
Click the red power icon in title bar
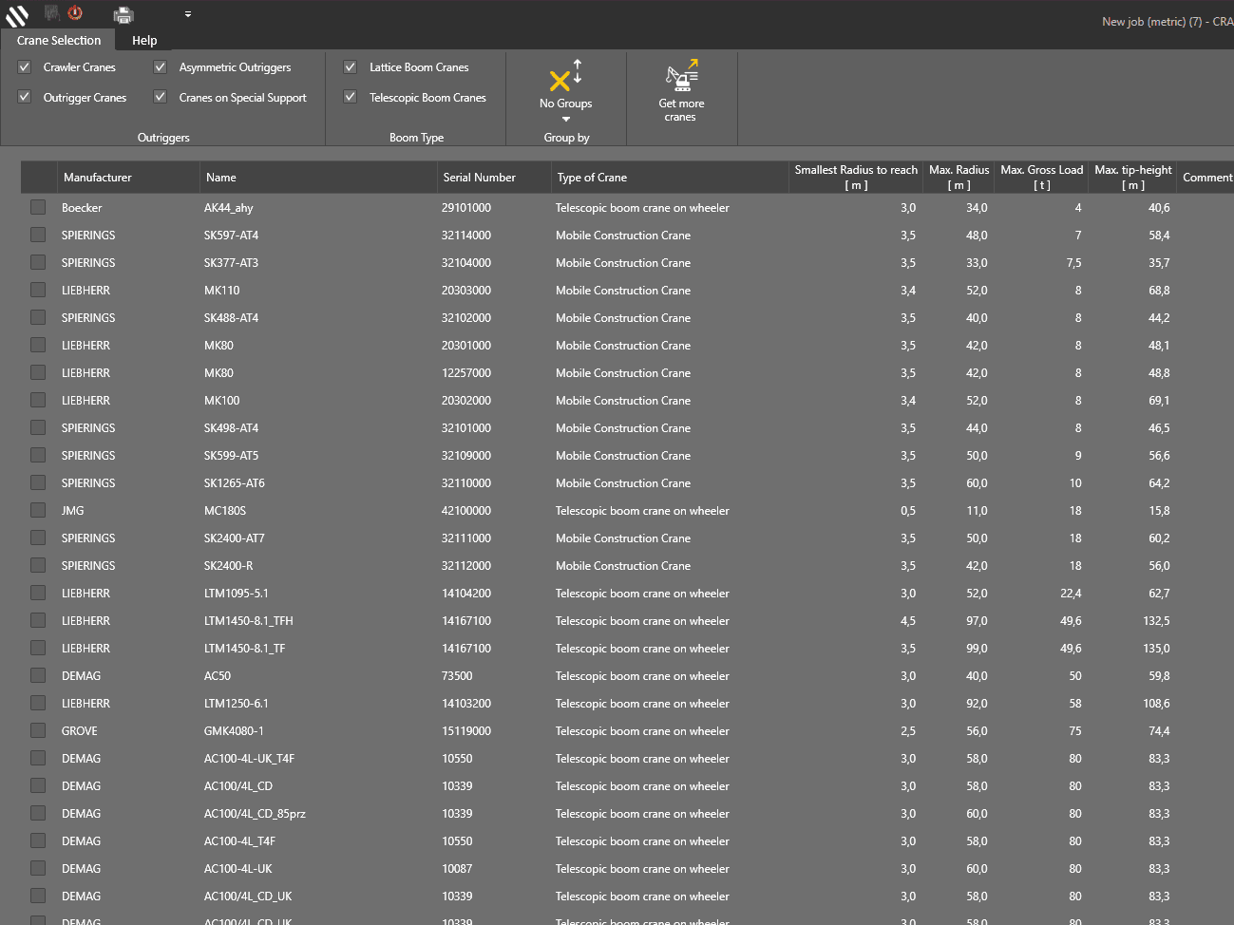point(75,13)
